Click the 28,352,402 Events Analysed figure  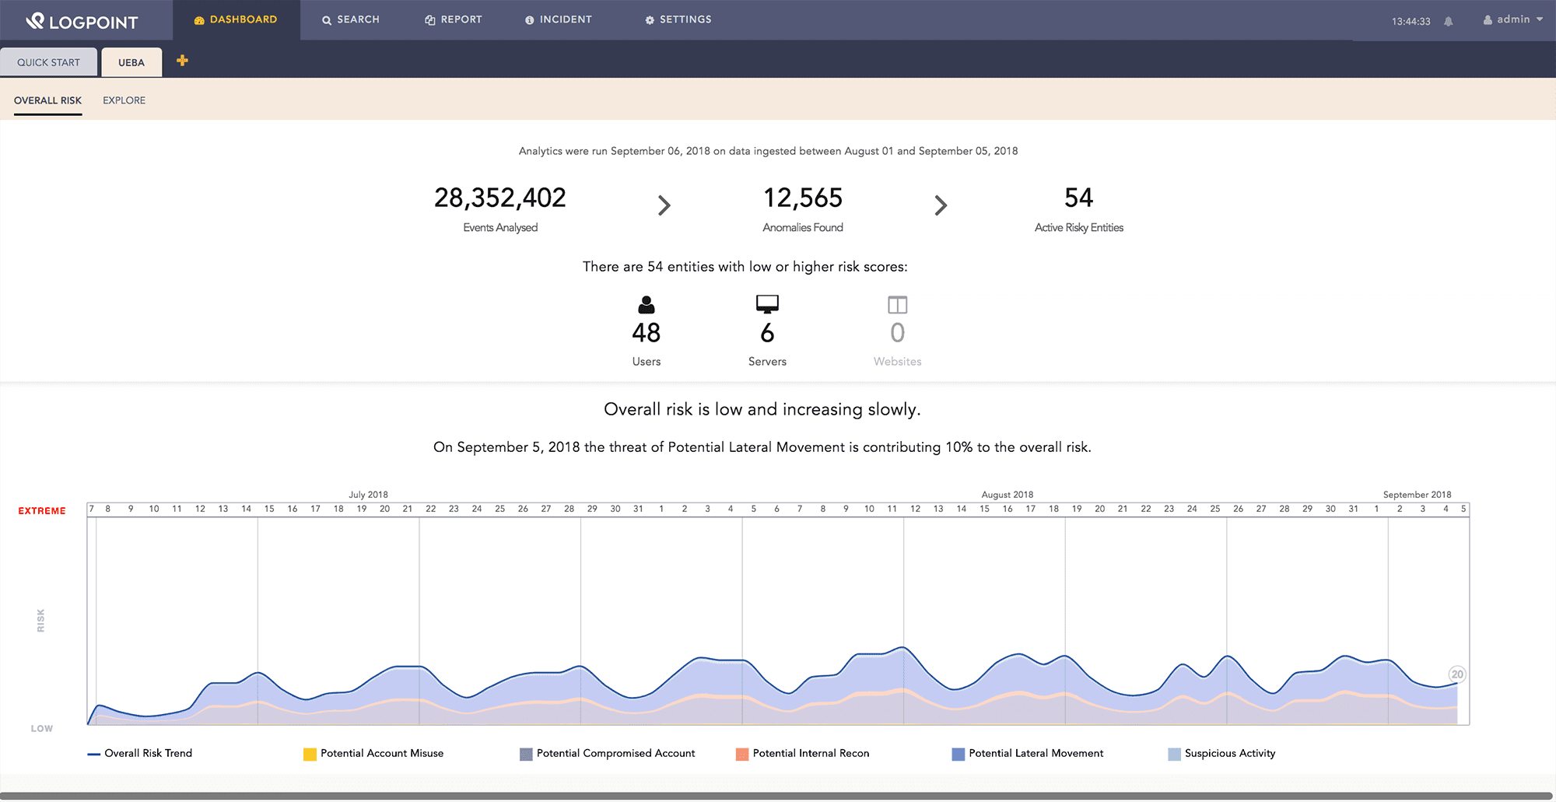coord(500,198)
